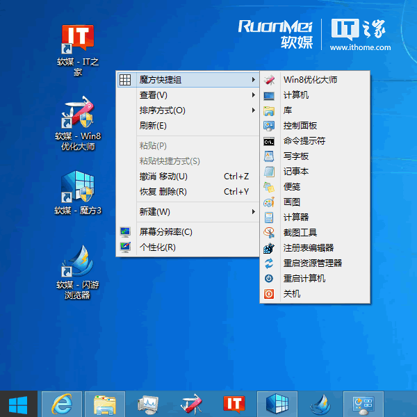Open File Explorer from the taskbar

(x=104, y=404)
